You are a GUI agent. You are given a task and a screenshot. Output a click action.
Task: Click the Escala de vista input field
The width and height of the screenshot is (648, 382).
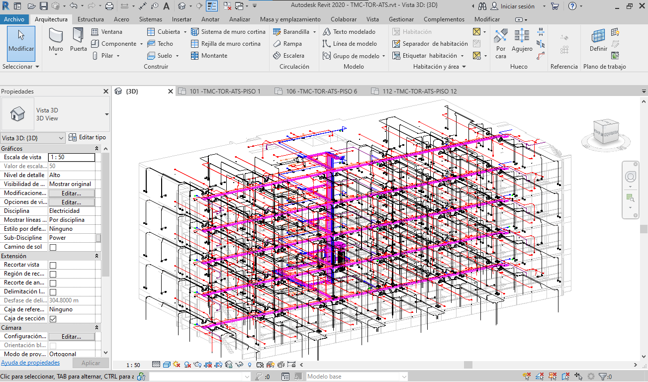[71, 157]
